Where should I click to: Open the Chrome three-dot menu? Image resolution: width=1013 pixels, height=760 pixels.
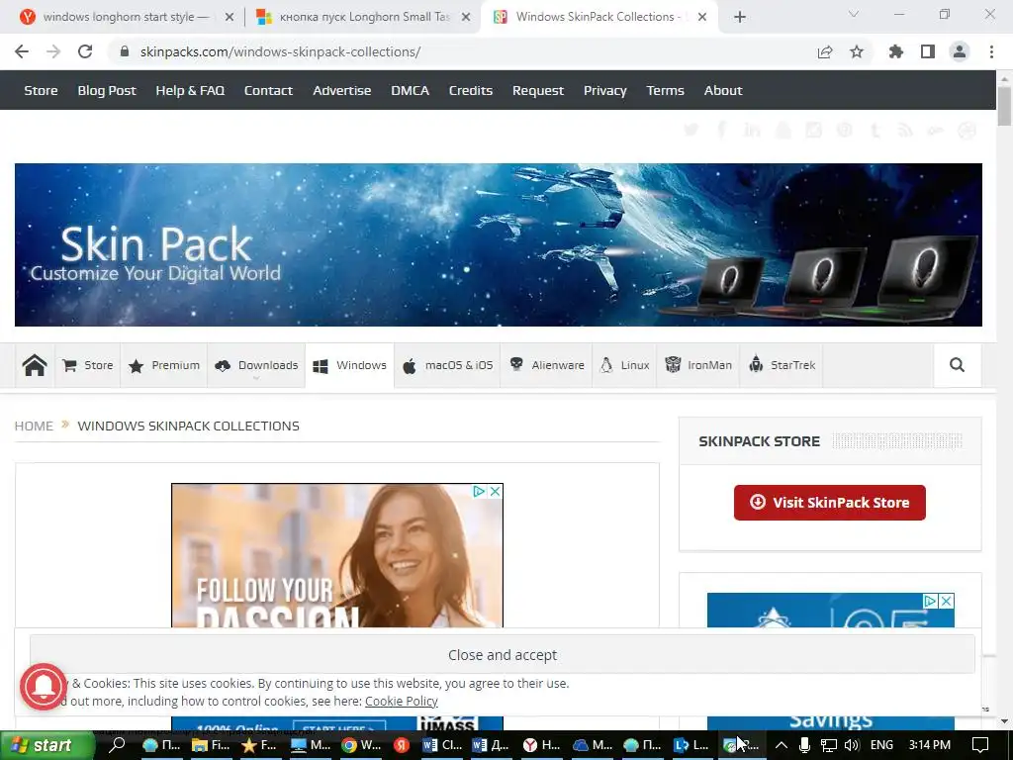point(991,51)
